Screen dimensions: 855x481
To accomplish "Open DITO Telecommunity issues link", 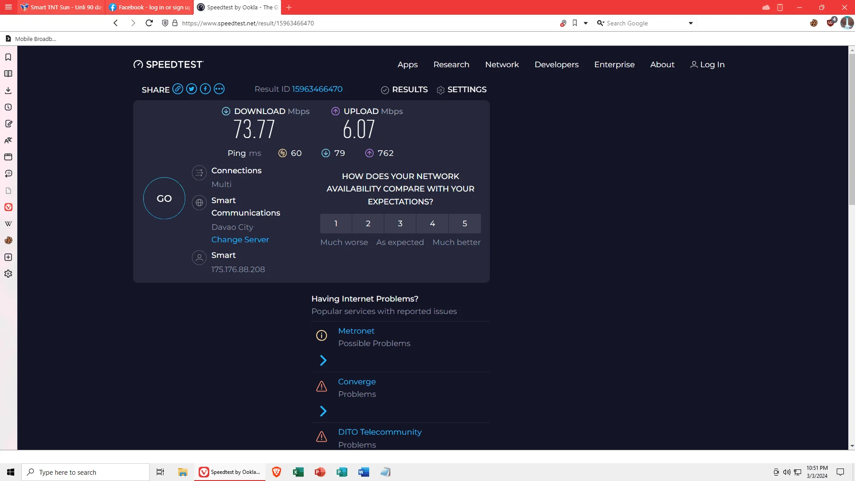I will click(x=380, y=432).
